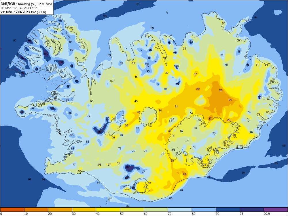288x216 pixels.
Task: Click the humidity value 31 on the map
Action: (x=176, y=106)
